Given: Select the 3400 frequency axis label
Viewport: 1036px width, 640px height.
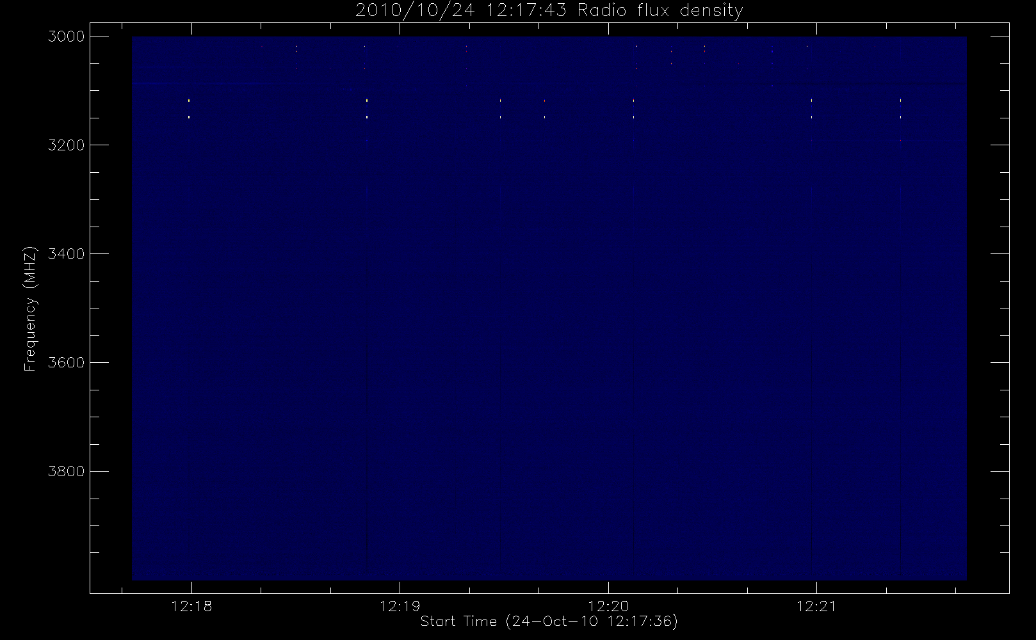Looking at the screenshot, I should [67, 254].
